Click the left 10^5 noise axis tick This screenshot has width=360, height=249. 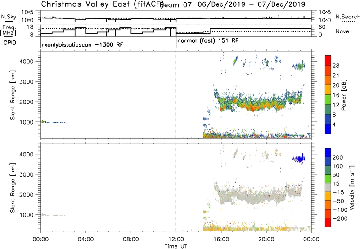click(27, 12)
